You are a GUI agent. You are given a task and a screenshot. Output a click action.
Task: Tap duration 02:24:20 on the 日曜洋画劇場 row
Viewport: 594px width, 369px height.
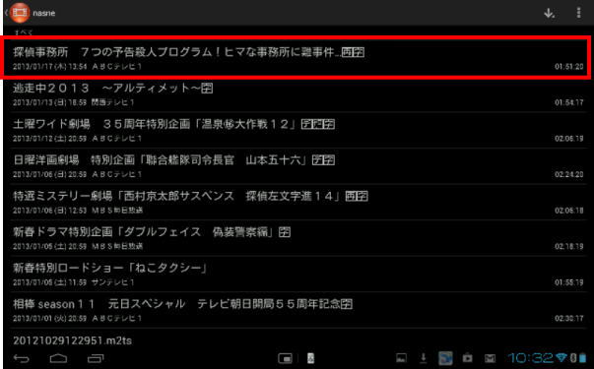(569, 174)
